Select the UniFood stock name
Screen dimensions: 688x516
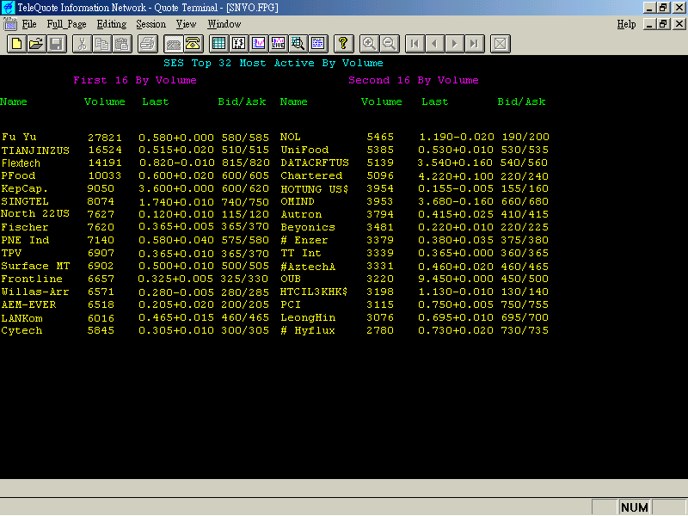(304, 150)
